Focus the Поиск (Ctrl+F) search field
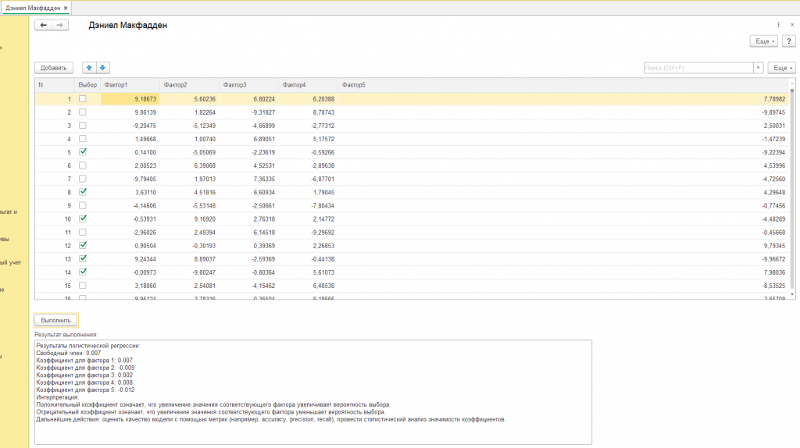Screen dimensions: 800x448 [698, 68]
